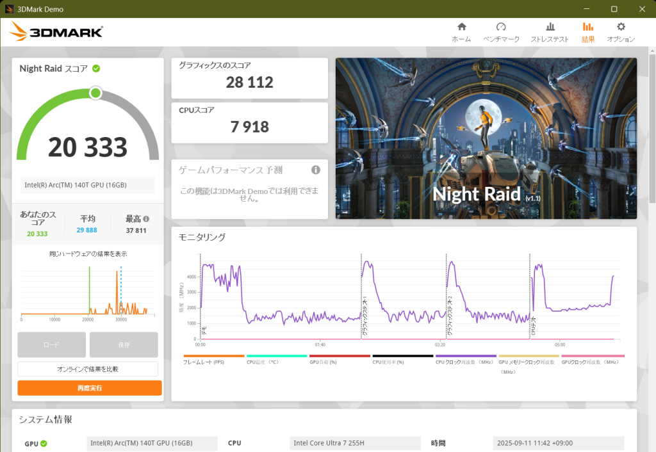Select the ストレステスト chart icon

[550, 27]
